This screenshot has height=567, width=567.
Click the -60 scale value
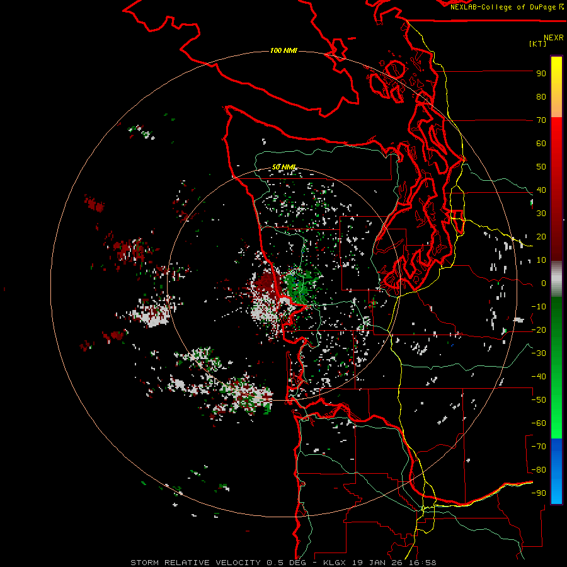coord(539,423)
